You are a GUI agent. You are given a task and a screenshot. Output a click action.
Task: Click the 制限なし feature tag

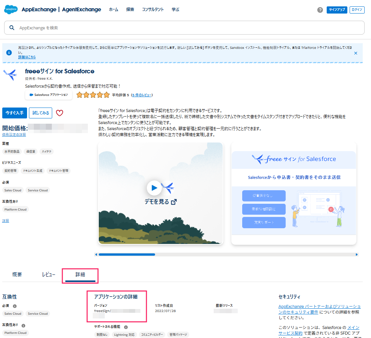102,335
